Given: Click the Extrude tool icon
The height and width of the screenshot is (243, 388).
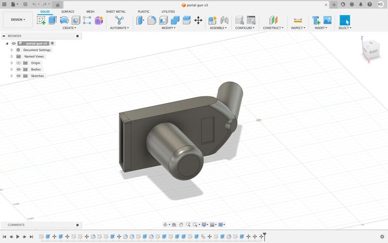Looking at the screenshot, I should pos(53,20).
